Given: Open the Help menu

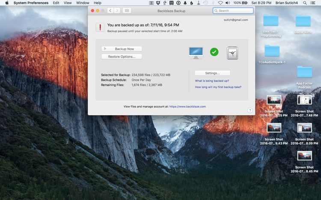Looking at the screenshot, I should [x=98, y=3].
